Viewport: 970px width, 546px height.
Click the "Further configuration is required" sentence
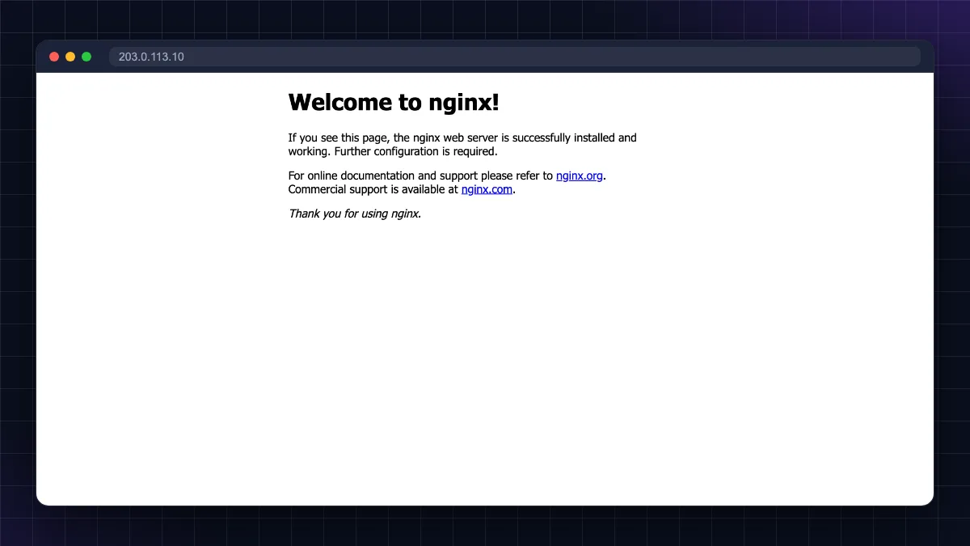pos(416,151)
